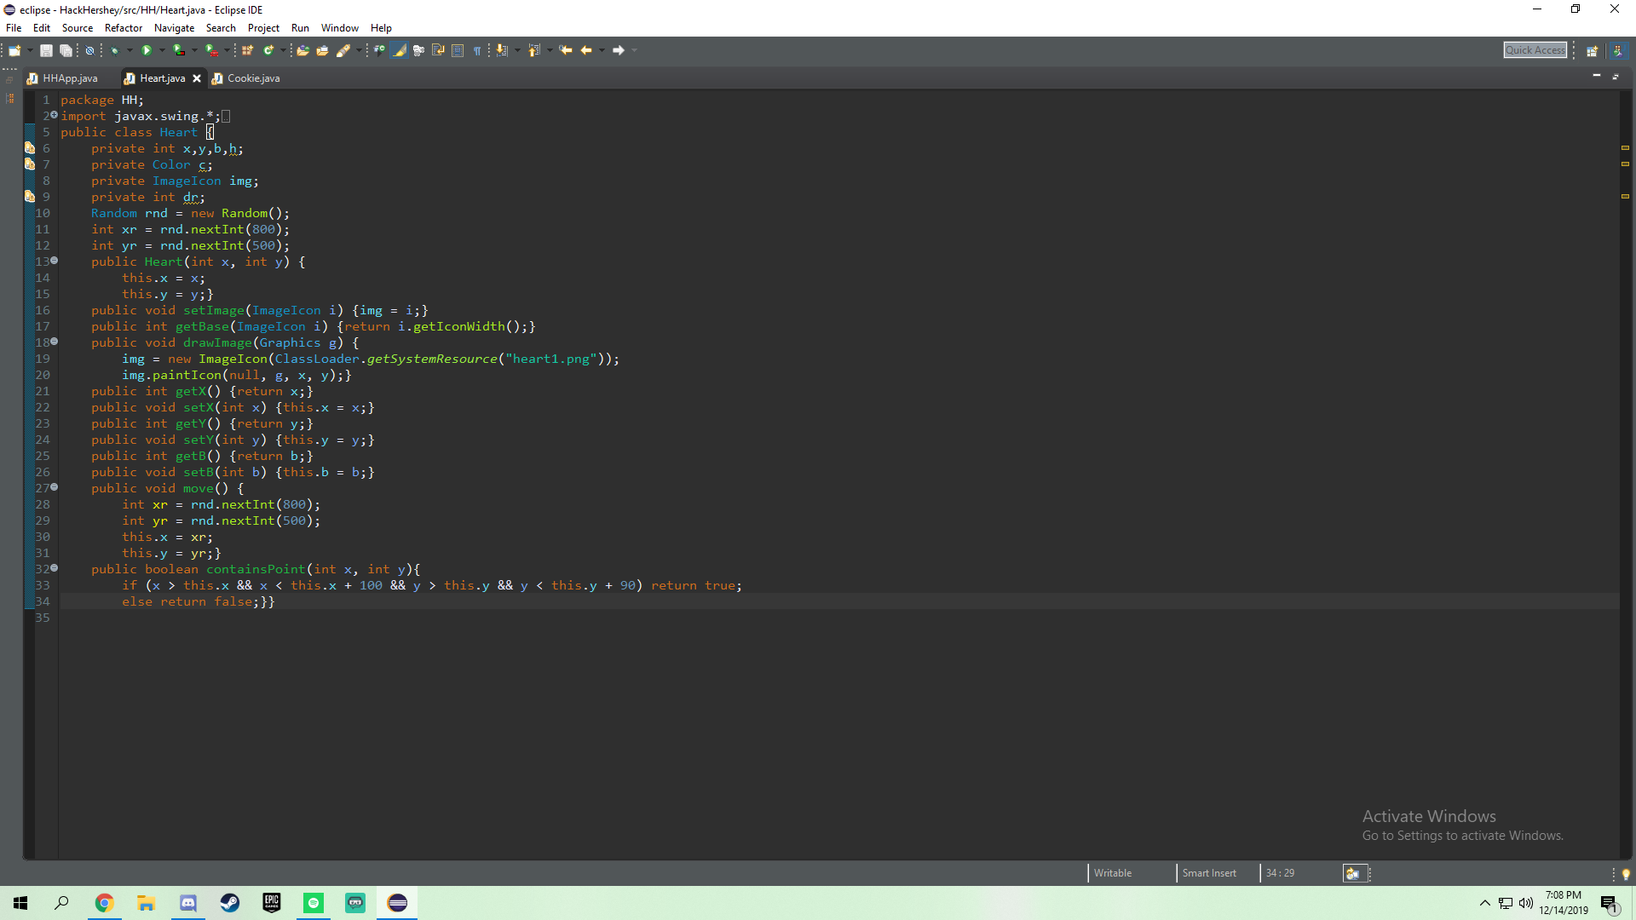
Task: Click the green Run button
Action: coord(147,51)
